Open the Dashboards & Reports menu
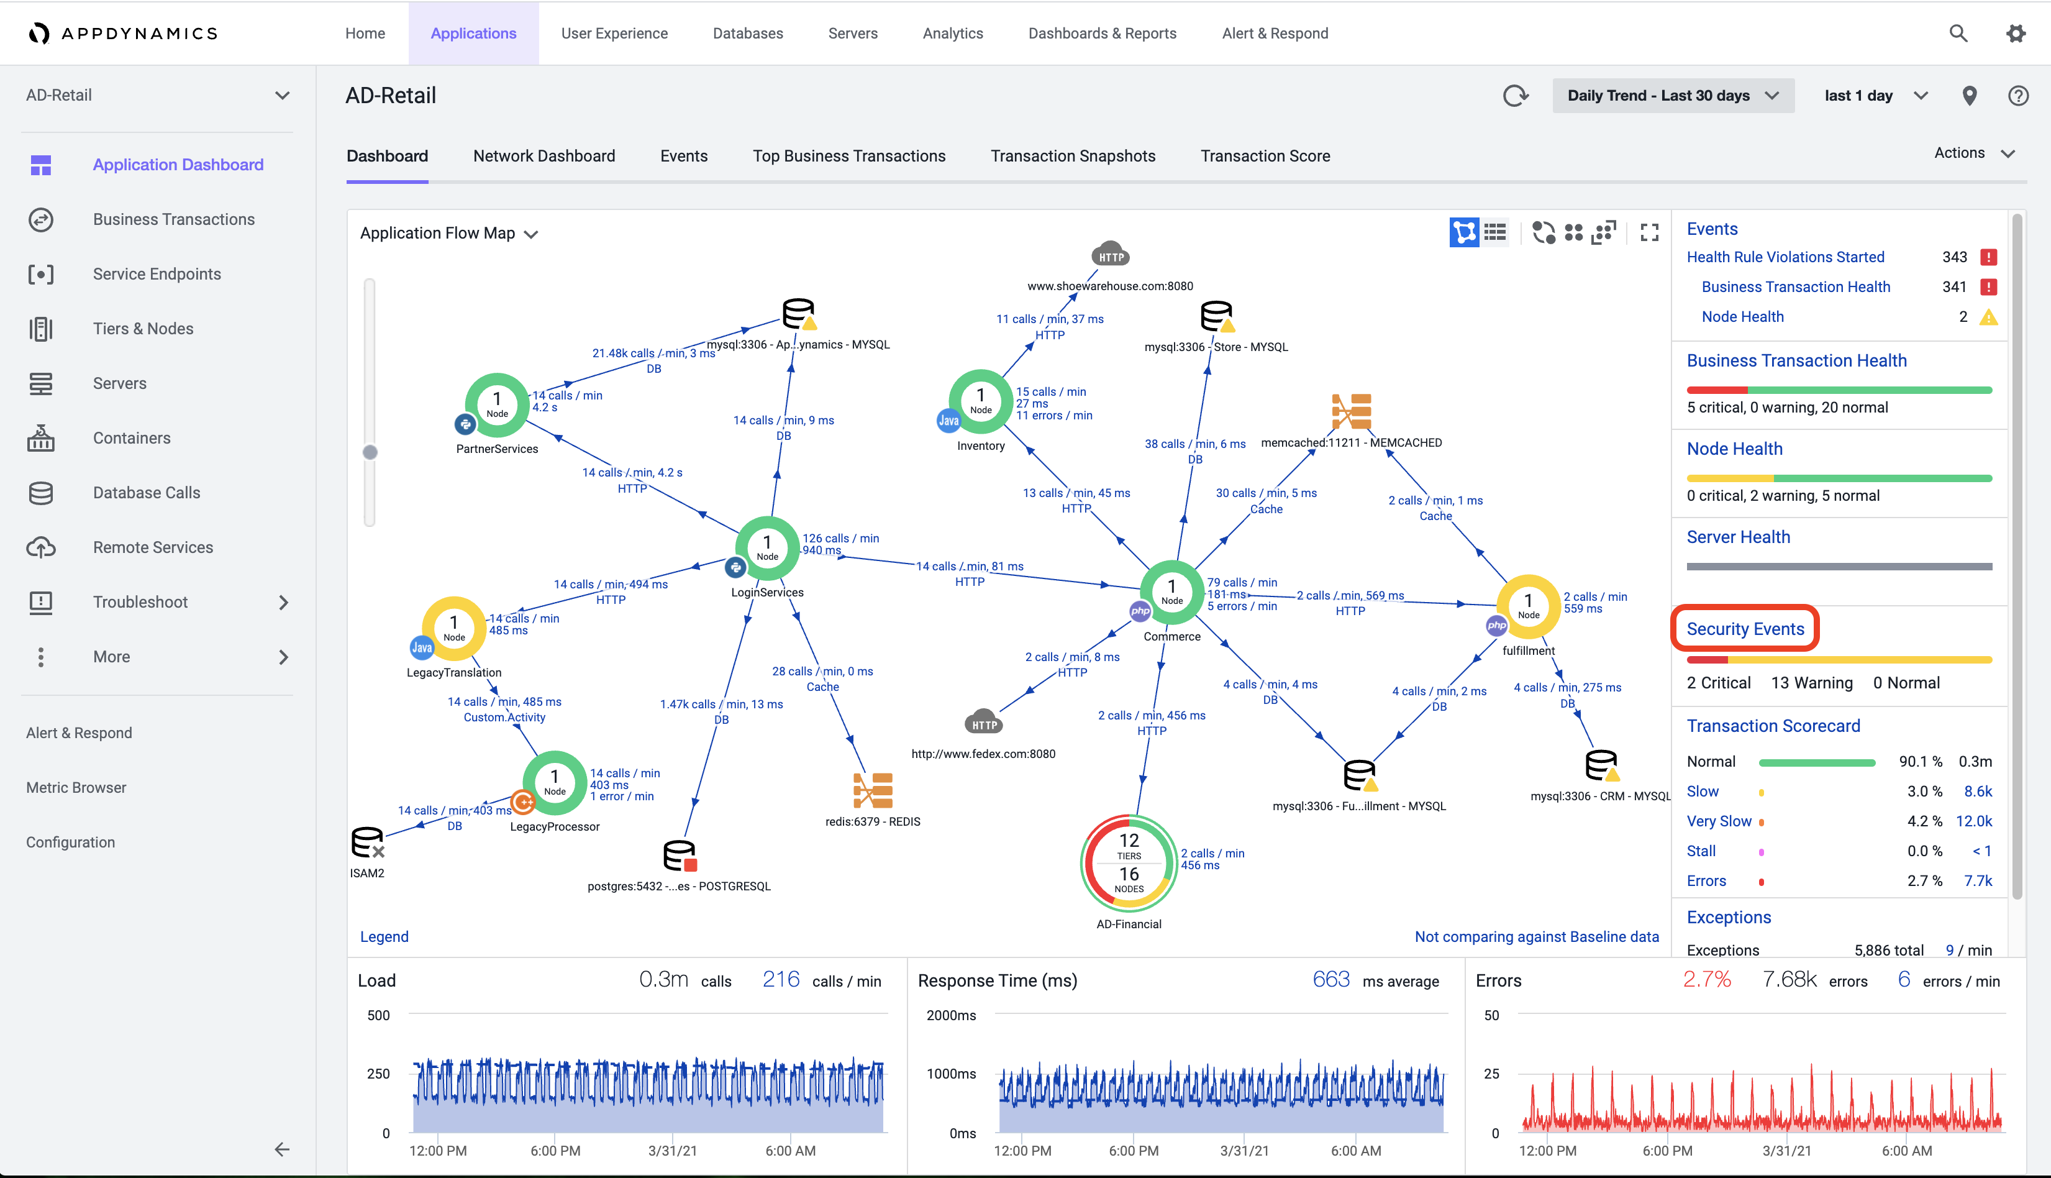Viewport: 2051px width, 1178px height. click(x=1103, y=33)
